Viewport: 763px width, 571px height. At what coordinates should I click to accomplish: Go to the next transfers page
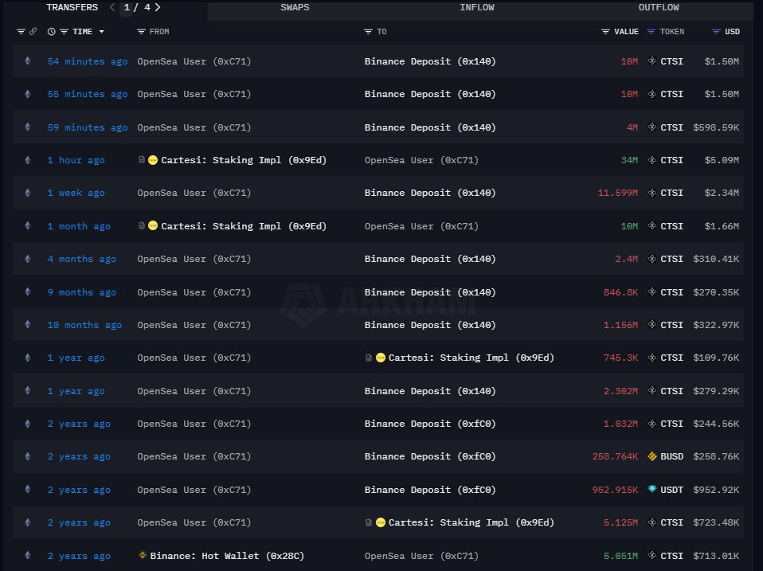tap(158, 7)
